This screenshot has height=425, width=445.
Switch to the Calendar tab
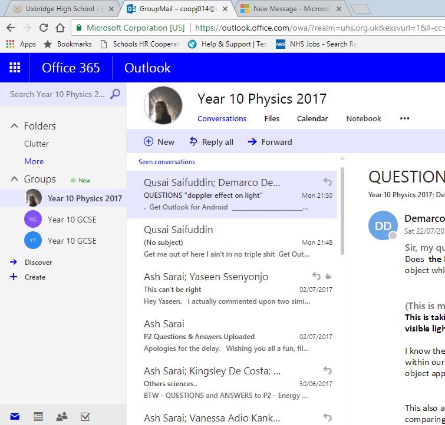coord(312,118)
